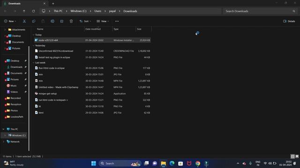Click This PC in the breadcrumb

tap(58, 11)
